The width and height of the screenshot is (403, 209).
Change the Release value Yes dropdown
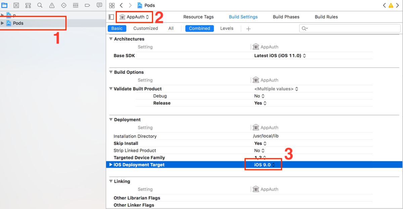260,103
